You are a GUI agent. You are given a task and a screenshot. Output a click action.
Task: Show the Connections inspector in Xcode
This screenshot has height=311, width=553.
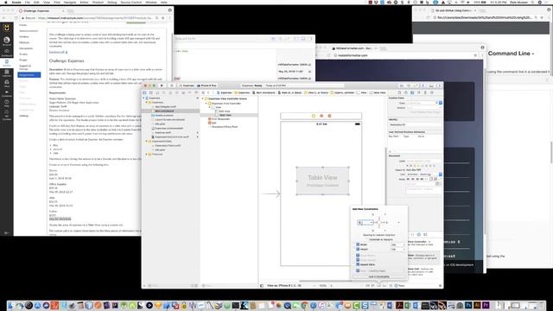pos(432,92)
